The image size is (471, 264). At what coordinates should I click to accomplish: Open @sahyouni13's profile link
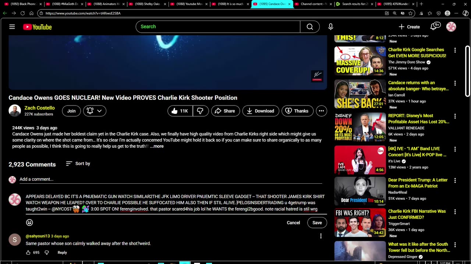click(x=38, y=236)
